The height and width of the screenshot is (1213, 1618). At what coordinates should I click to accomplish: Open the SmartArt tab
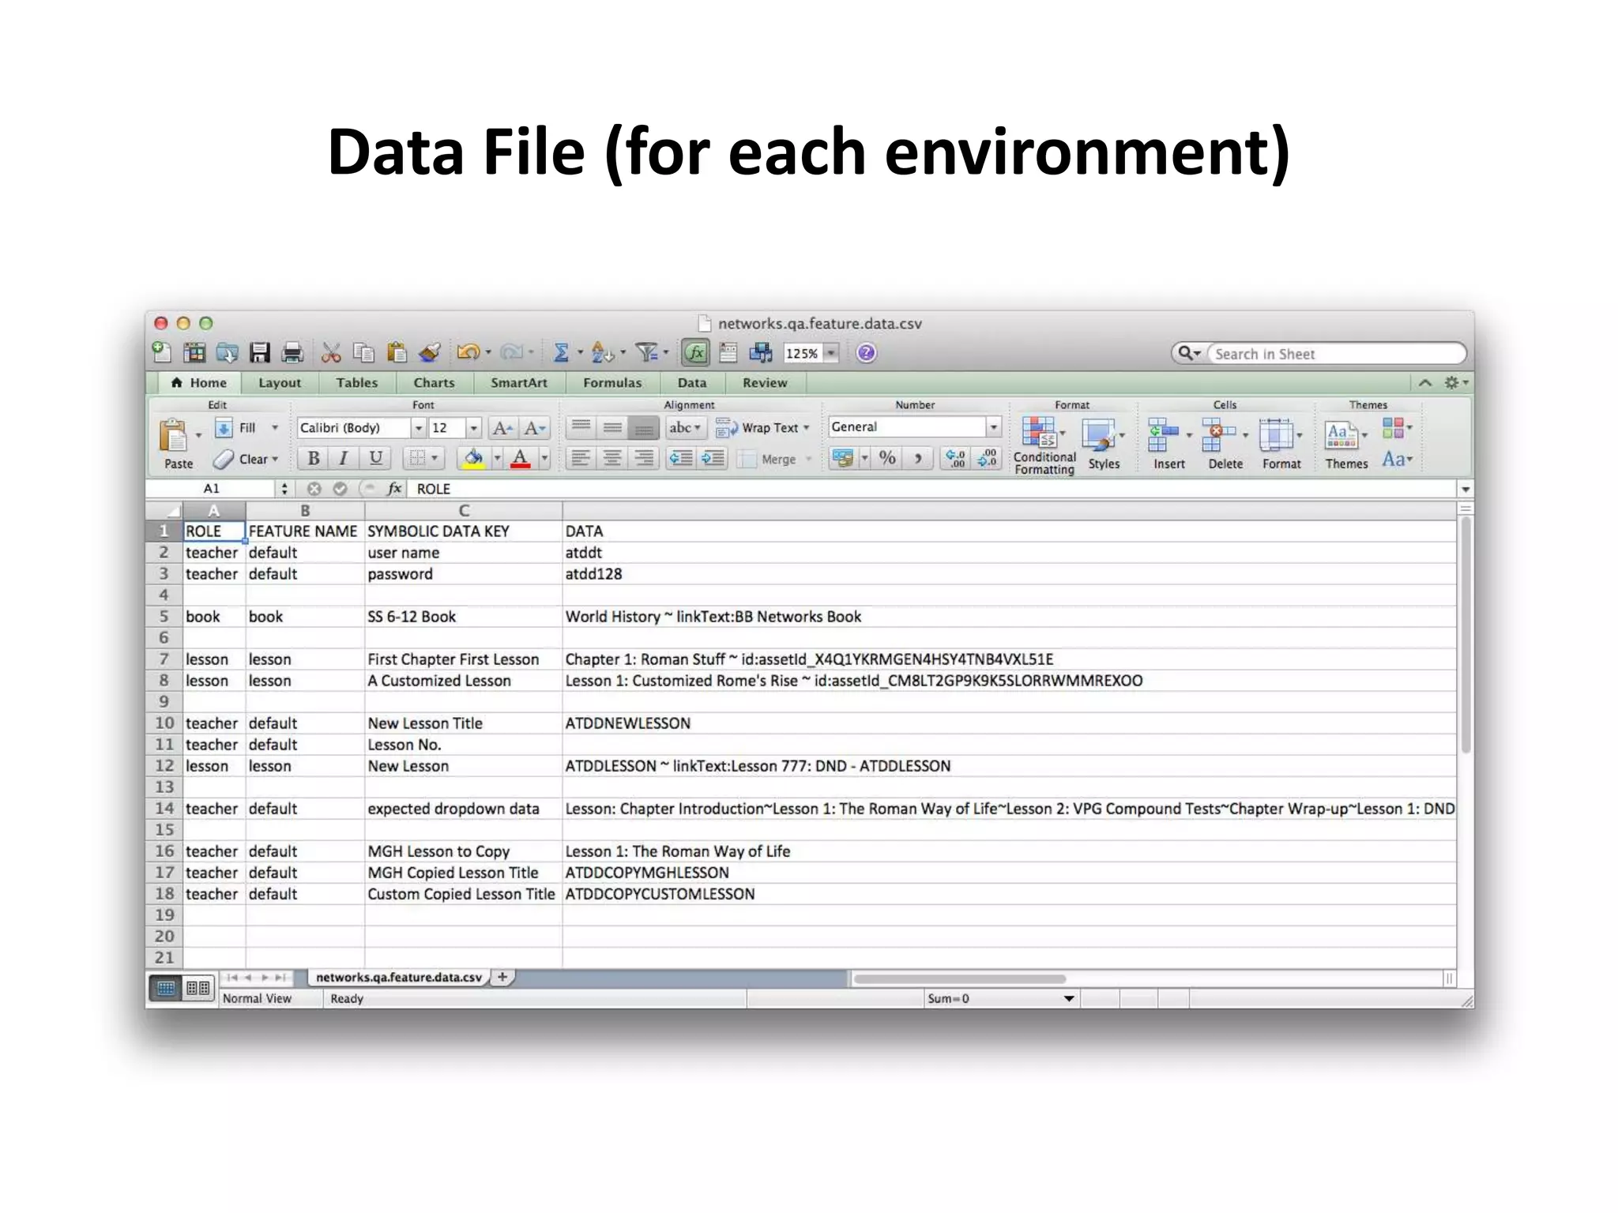click(518, 383)
